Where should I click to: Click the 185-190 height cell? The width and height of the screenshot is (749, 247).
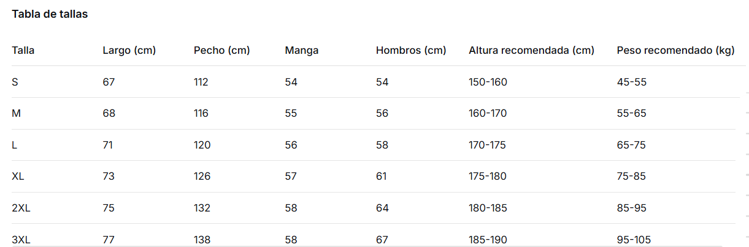tap(488, 240)
